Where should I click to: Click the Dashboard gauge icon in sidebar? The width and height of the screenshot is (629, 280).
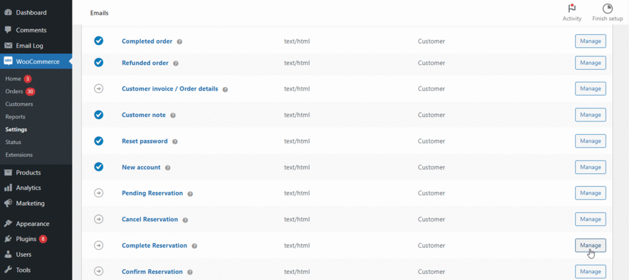tap(8, 12)
